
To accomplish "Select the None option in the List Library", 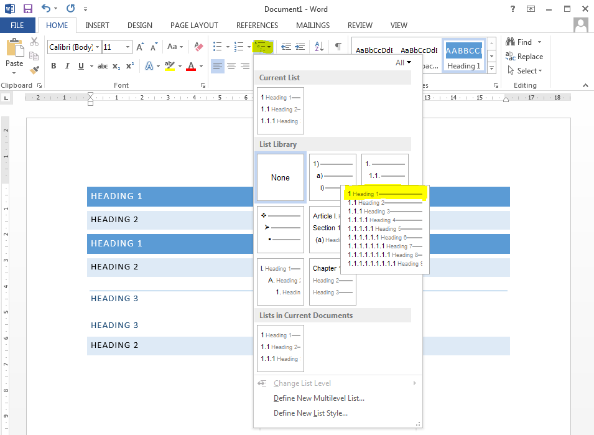I will tap(280, 177).
